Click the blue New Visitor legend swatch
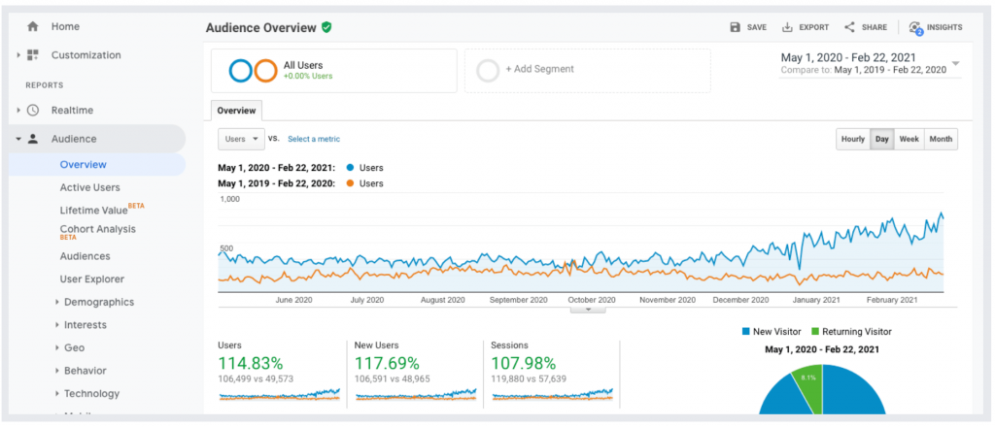 (x=745, y=331)
